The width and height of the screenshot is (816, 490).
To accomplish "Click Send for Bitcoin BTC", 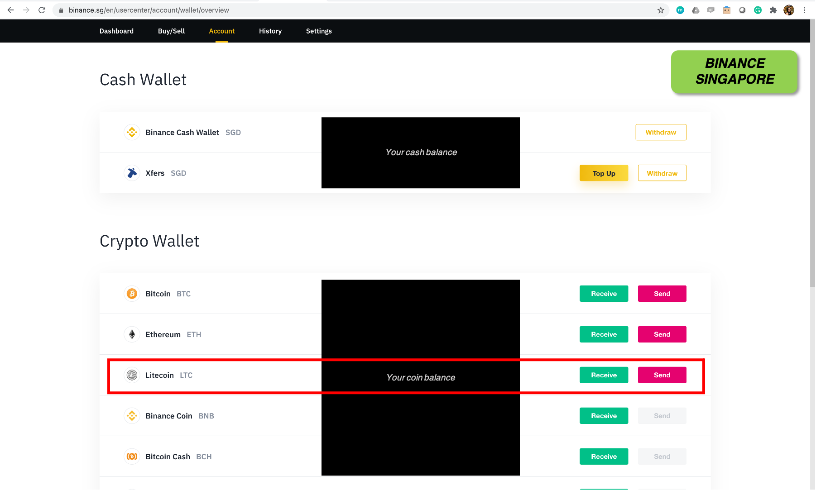I will point(662,294).
